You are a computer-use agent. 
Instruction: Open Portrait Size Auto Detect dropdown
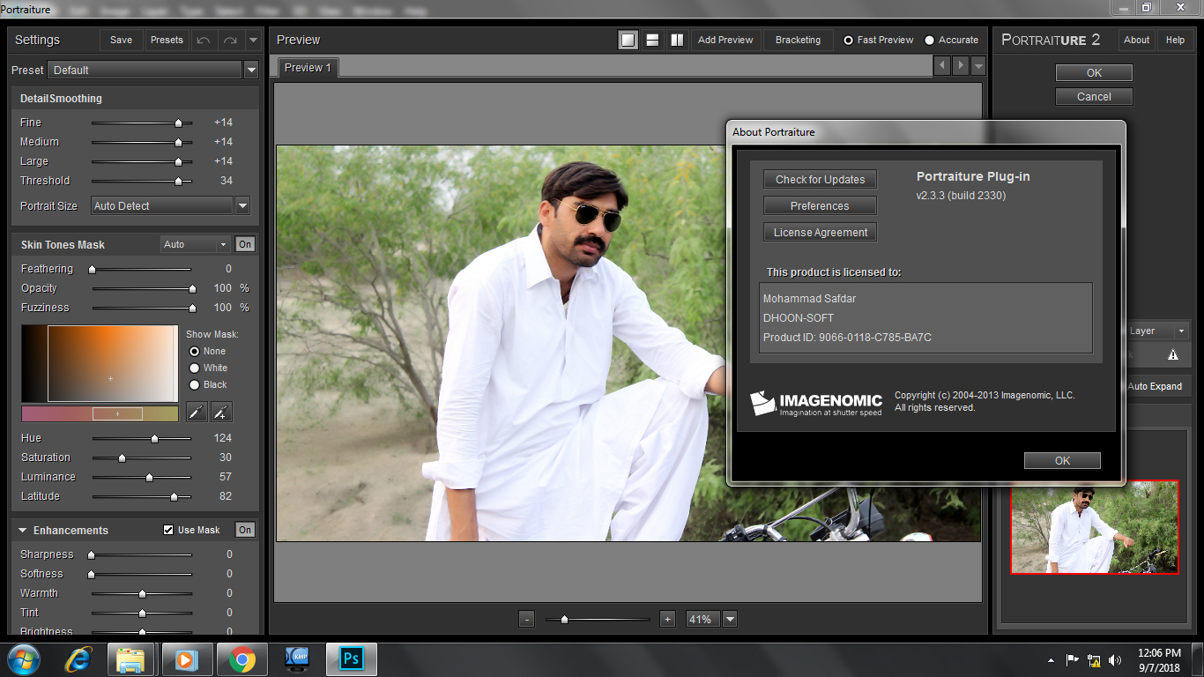tap(242, 205)
